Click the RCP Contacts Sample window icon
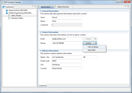 point(2,2)
